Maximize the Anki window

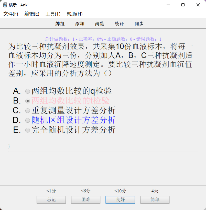pos(183,5)
